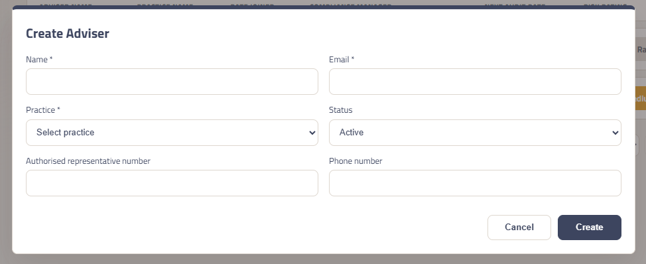Click the Authorised representative number label
This screenshot has height=264, width=646.
[88, 161]
